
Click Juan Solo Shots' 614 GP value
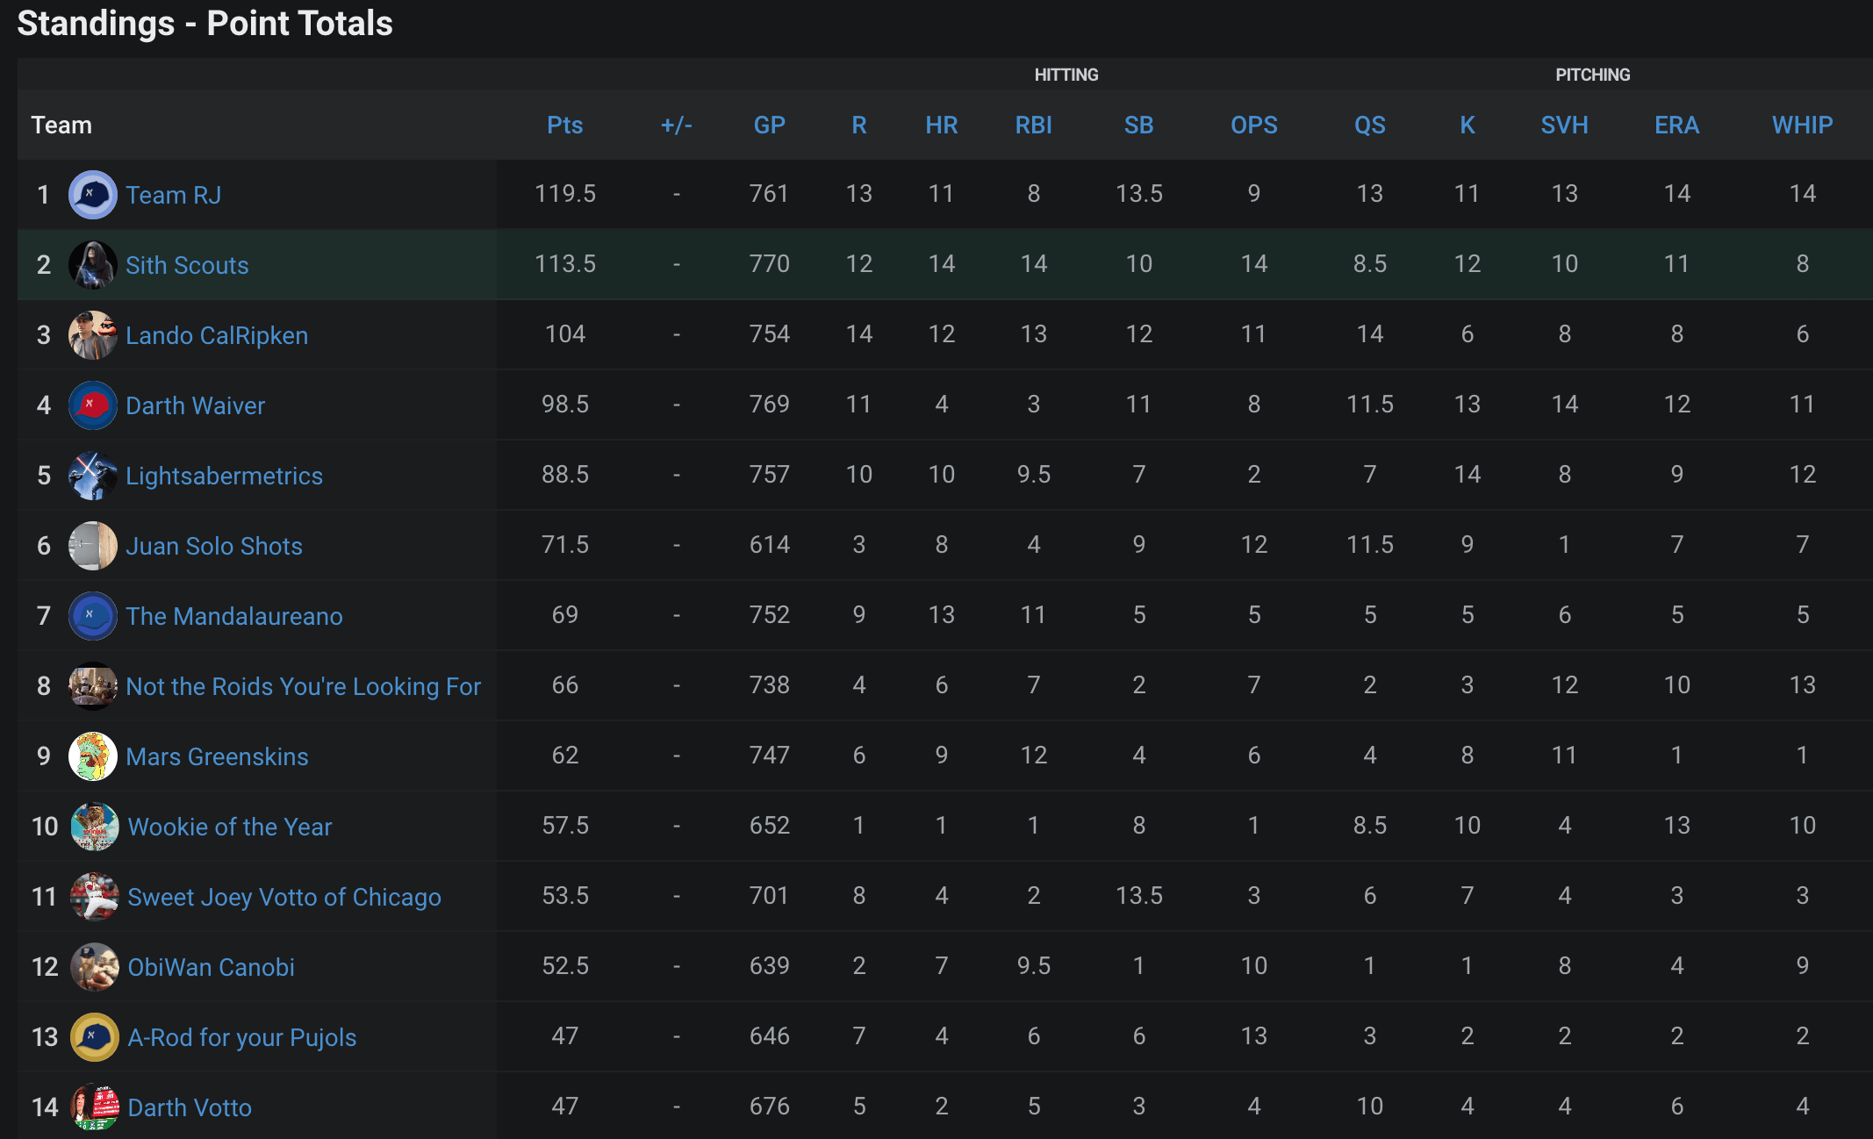(x=770, y=544)
